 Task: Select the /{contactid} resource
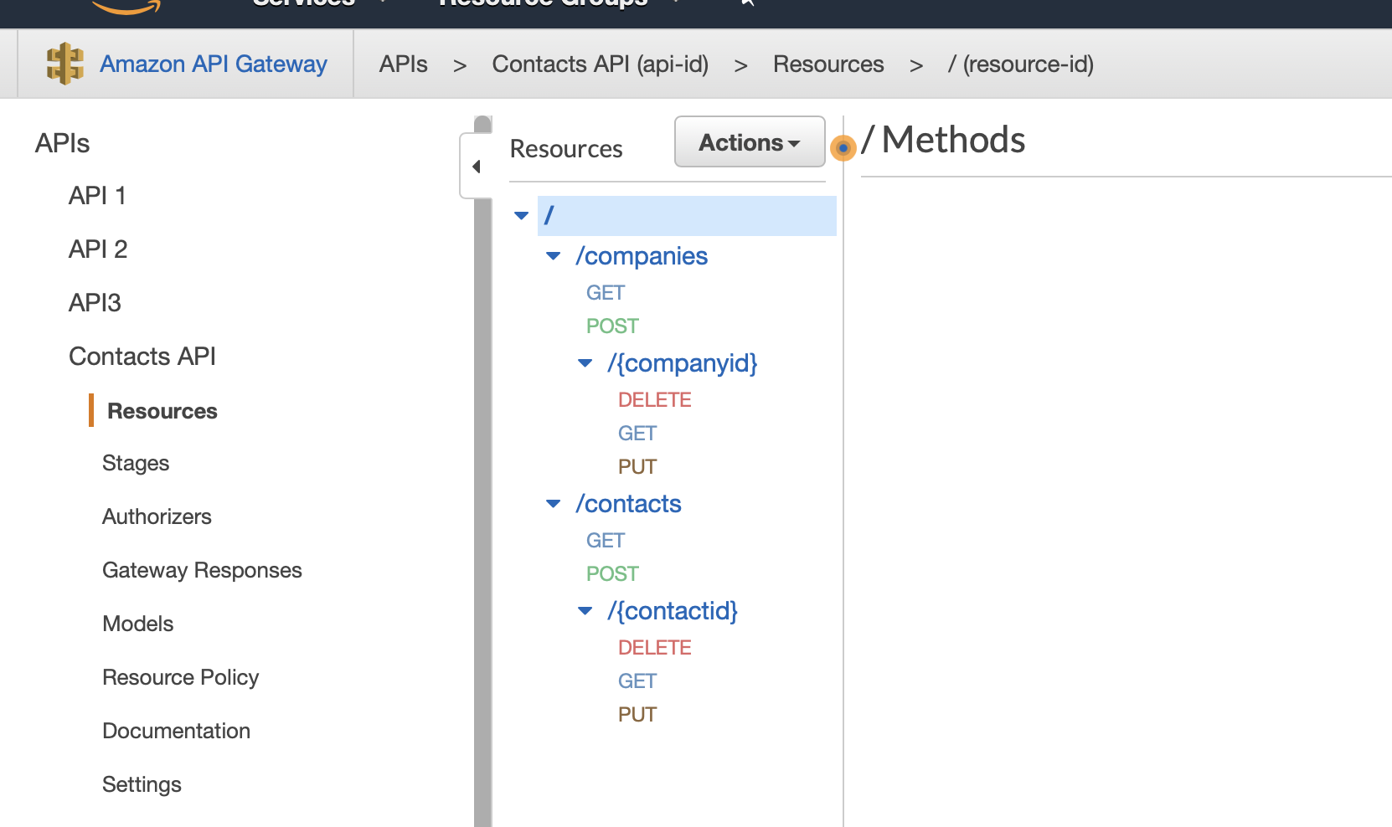point(673,611)
